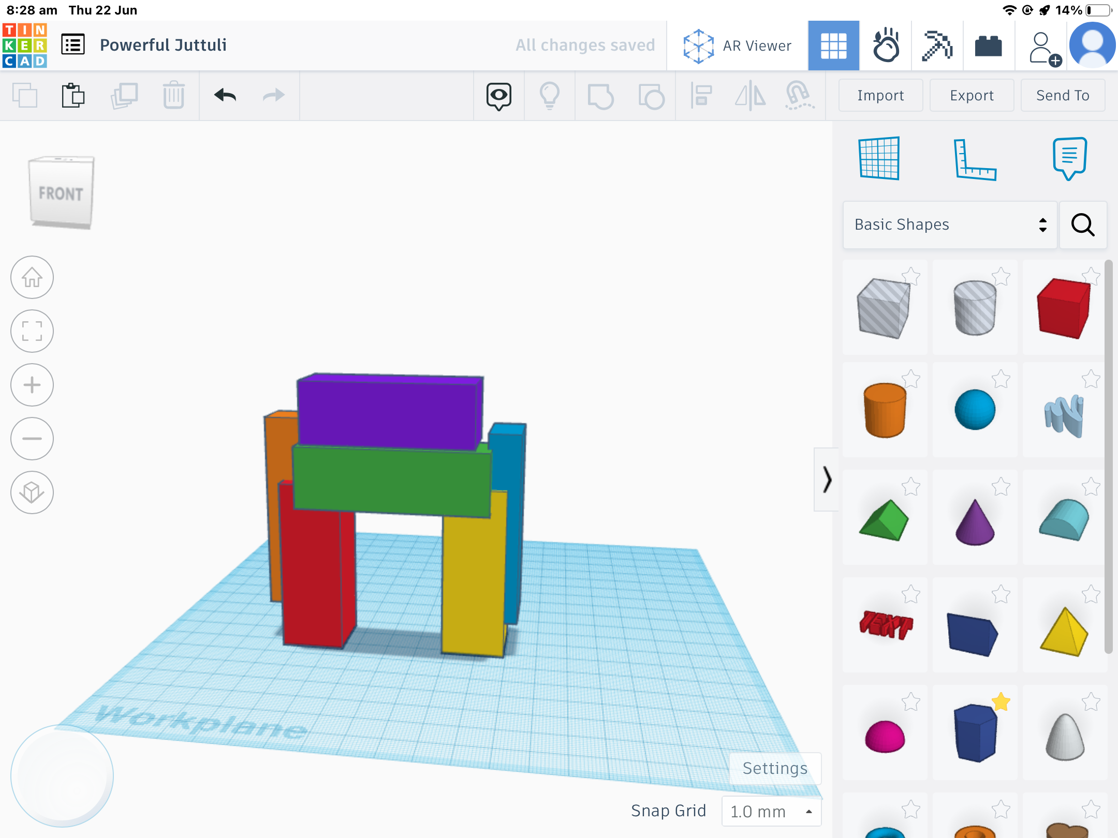Fit all objects in view
Screen dimensions: 1118x838
[x=32, y=331]
